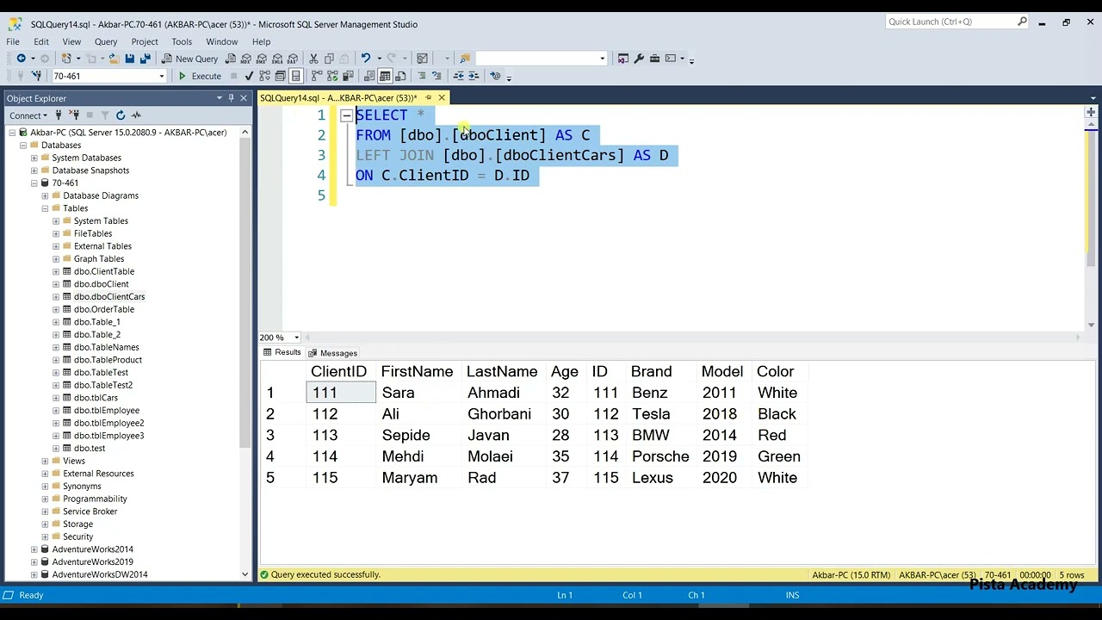Expand the Views folder

pyautogui.click(x=45, y=461)
